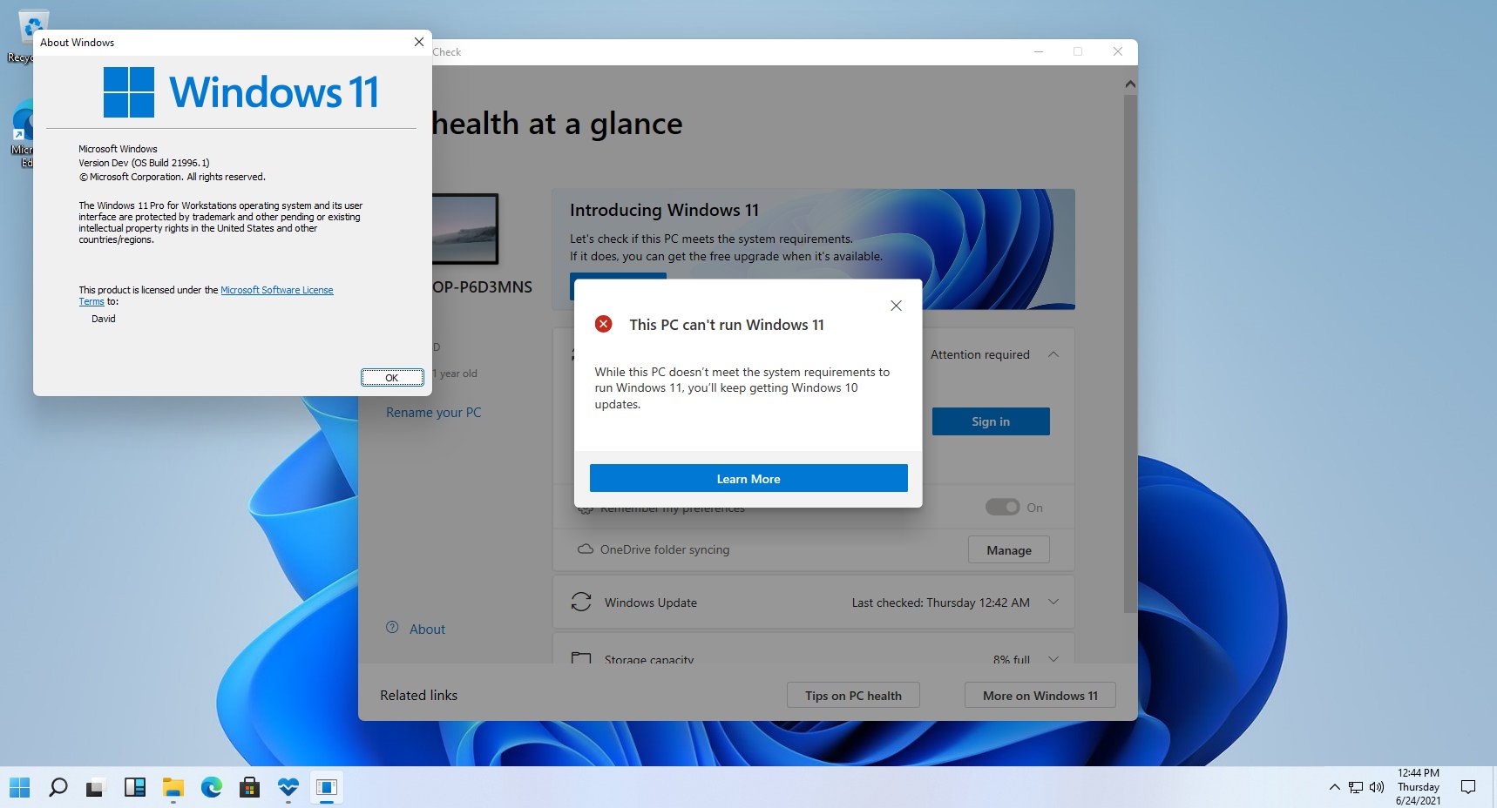The image size is (1497, 808).
Task: Click scroll up arrow in PC Health Check
Action: coord(1130,84)
